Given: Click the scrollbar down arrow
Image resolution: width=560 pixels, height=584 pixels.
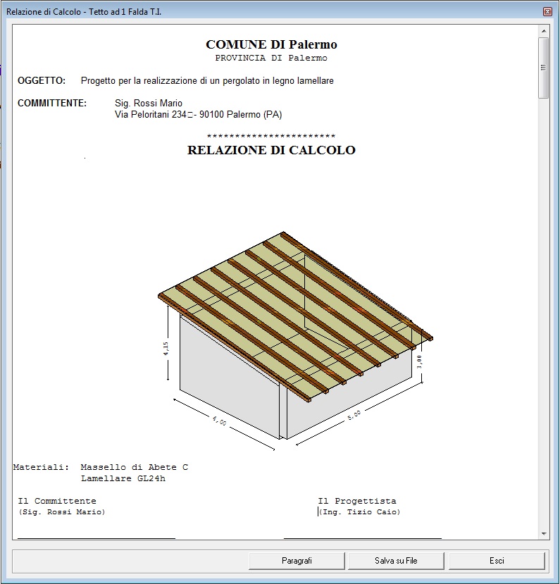Looking at the screenshot, I should 544,534.
